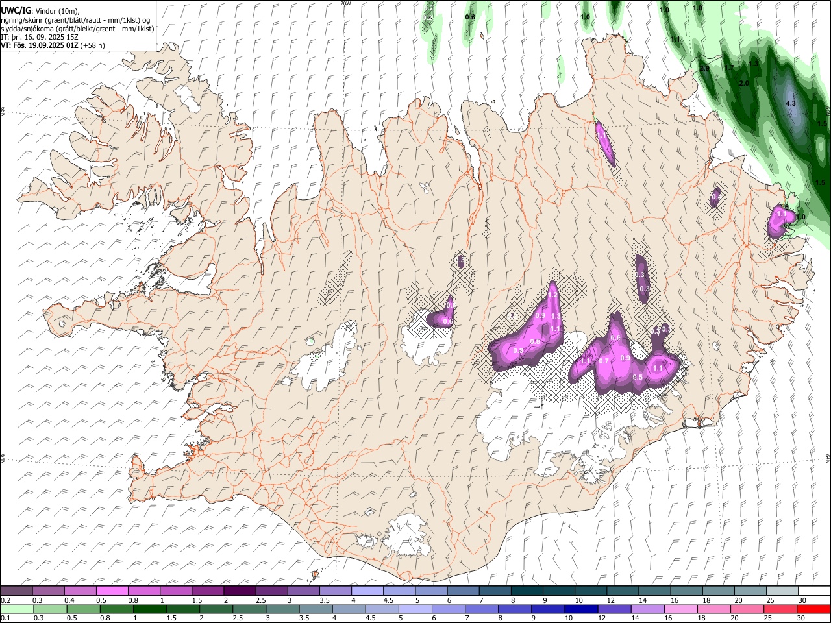Select the 2.0 precipitation value in green band
The image size is (831, 623).
click(744, 83)
